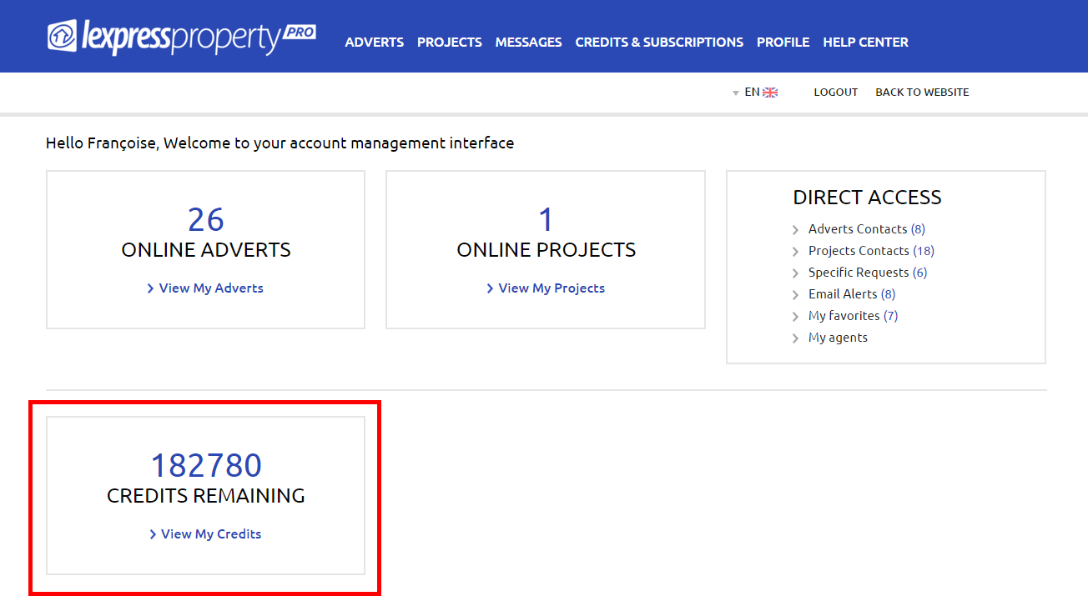The image size is (1088, 606).
Task: Log out using the Logout link
Action: pyautogui.click(x=836, y=93)
